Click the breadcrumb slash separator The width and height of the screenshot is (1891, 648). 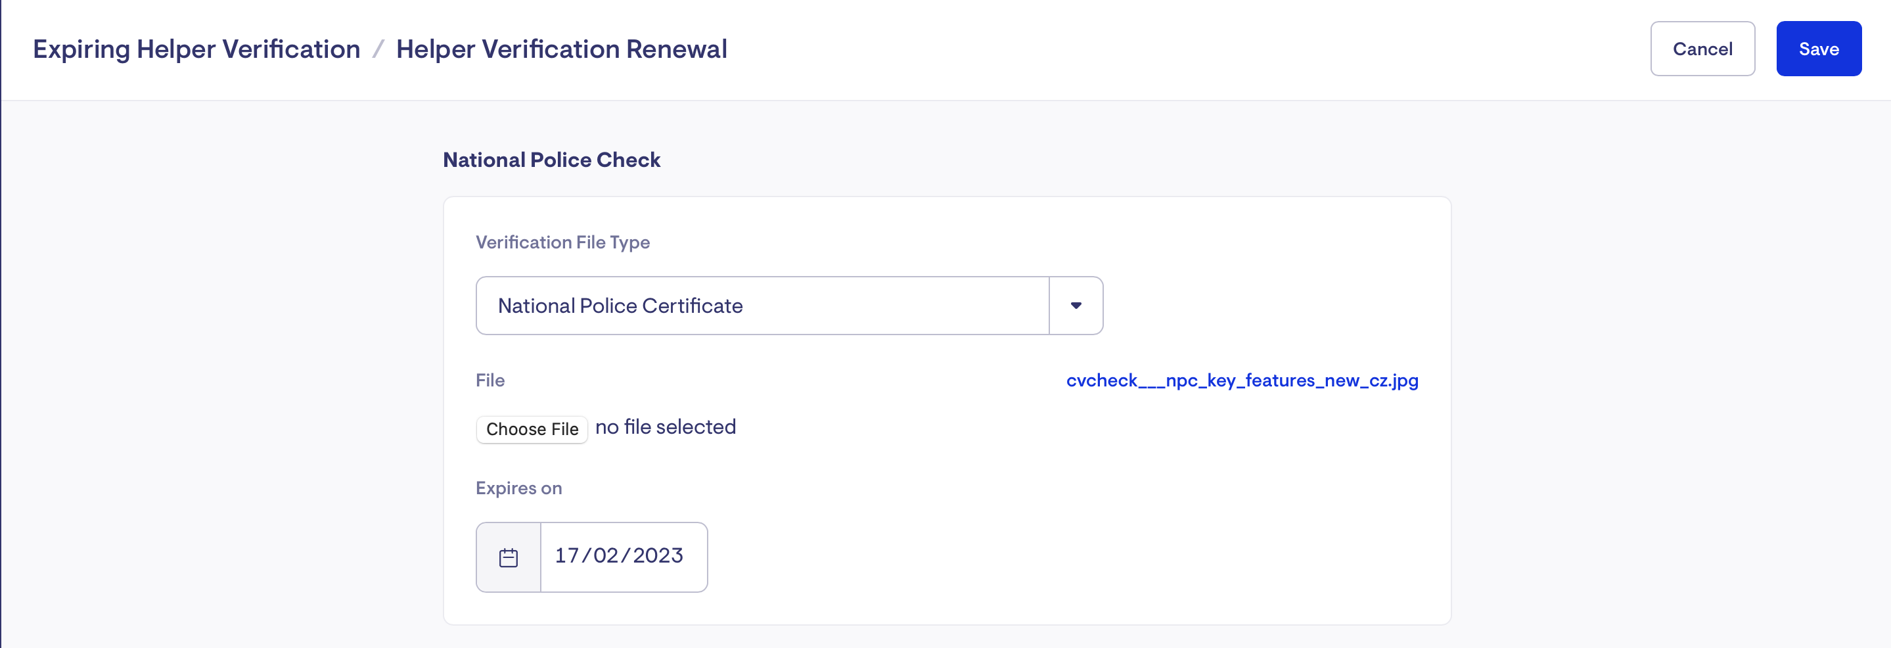click(x=378, y=49)
